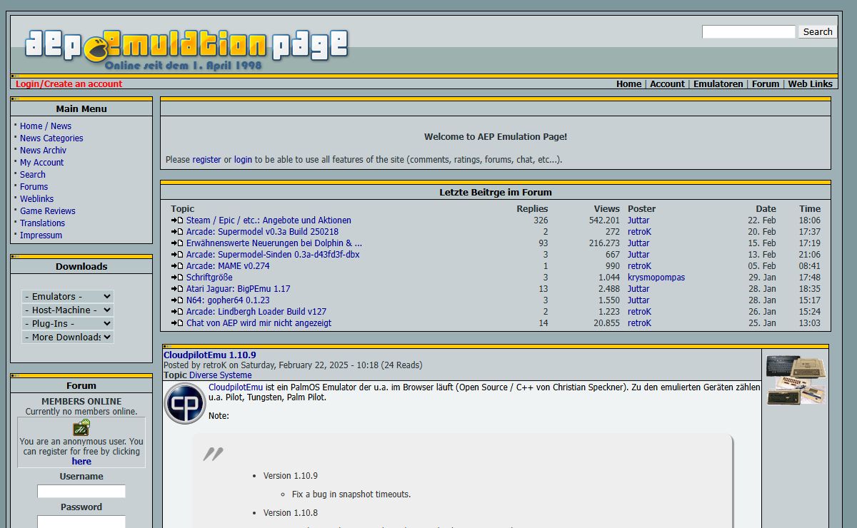
Task: Open Game Reviews in Main Menu
Action: [x=48, y=211]
